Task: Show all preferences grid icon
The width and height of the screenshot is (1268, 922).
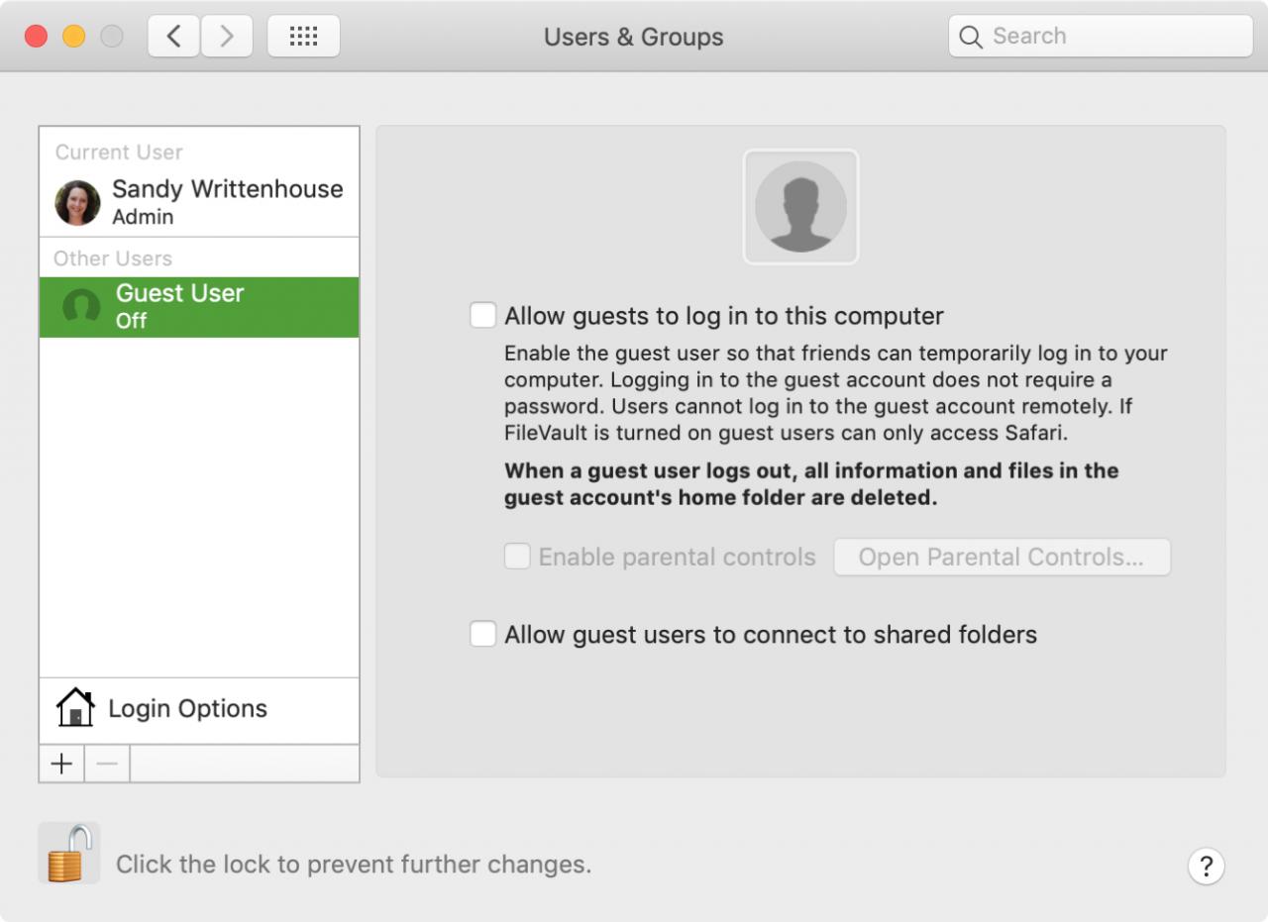Action: (303, 37)
